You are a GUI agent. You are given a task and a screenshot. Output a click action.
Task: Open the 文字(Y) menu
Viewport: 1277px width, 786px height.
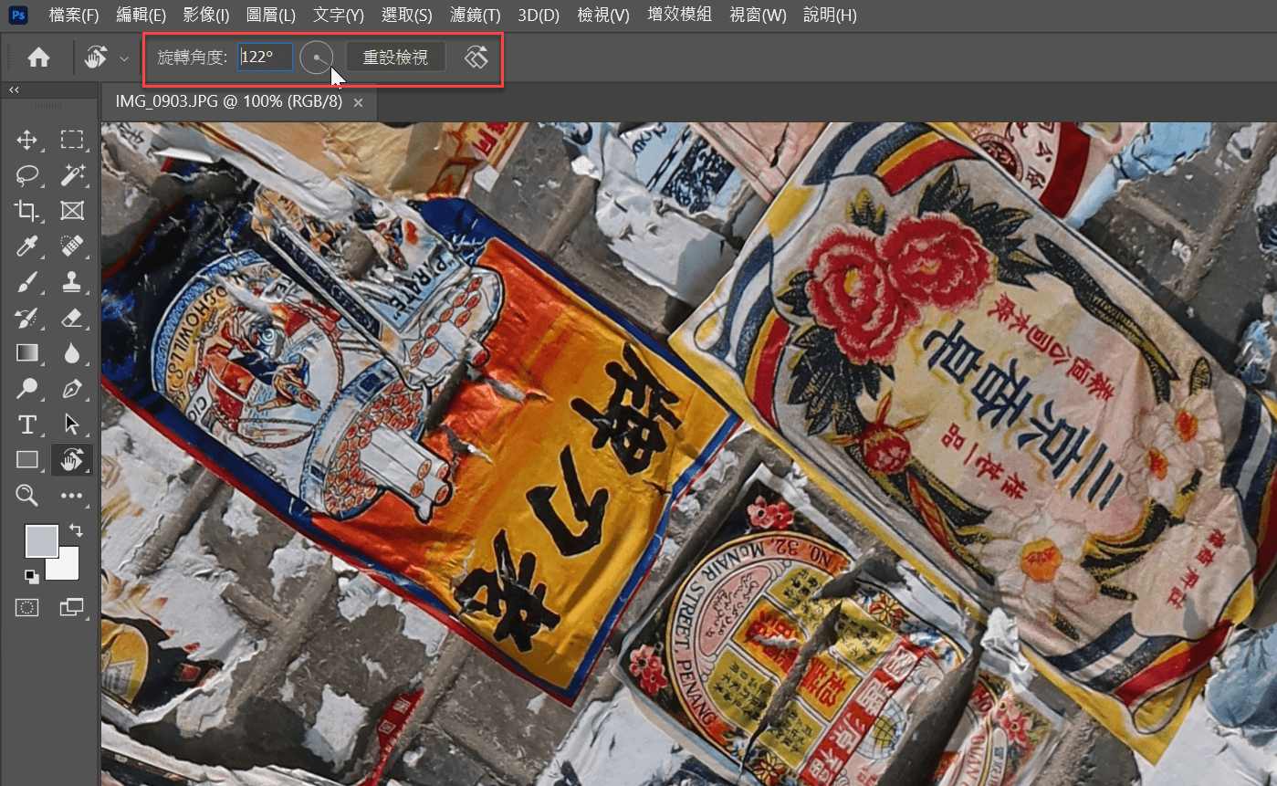pyautogui.click(x=339, y=15)
